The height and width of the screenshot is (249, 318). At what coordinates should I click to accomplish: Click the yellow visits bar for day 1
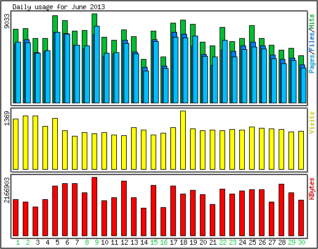click(x=15, y=144)
